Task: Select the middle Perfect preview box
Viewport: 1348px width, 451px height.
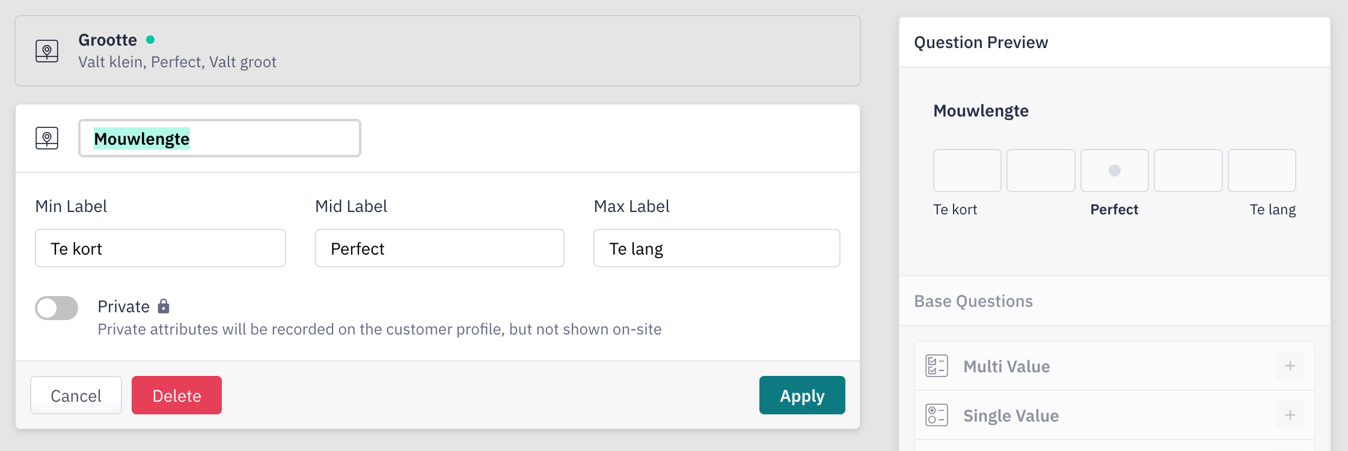Action: (x=1114, y=171)
